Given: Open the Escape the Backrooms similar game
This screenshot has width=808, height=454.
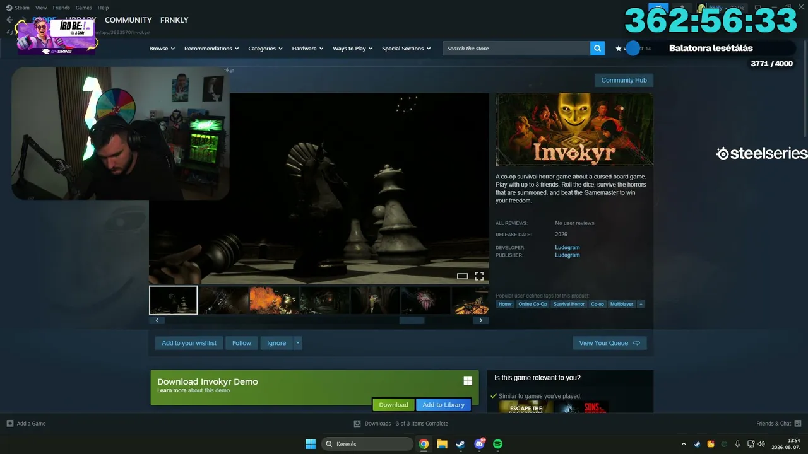Looking at the screenshot, I should pyautogui.click(x=526, y=407).
